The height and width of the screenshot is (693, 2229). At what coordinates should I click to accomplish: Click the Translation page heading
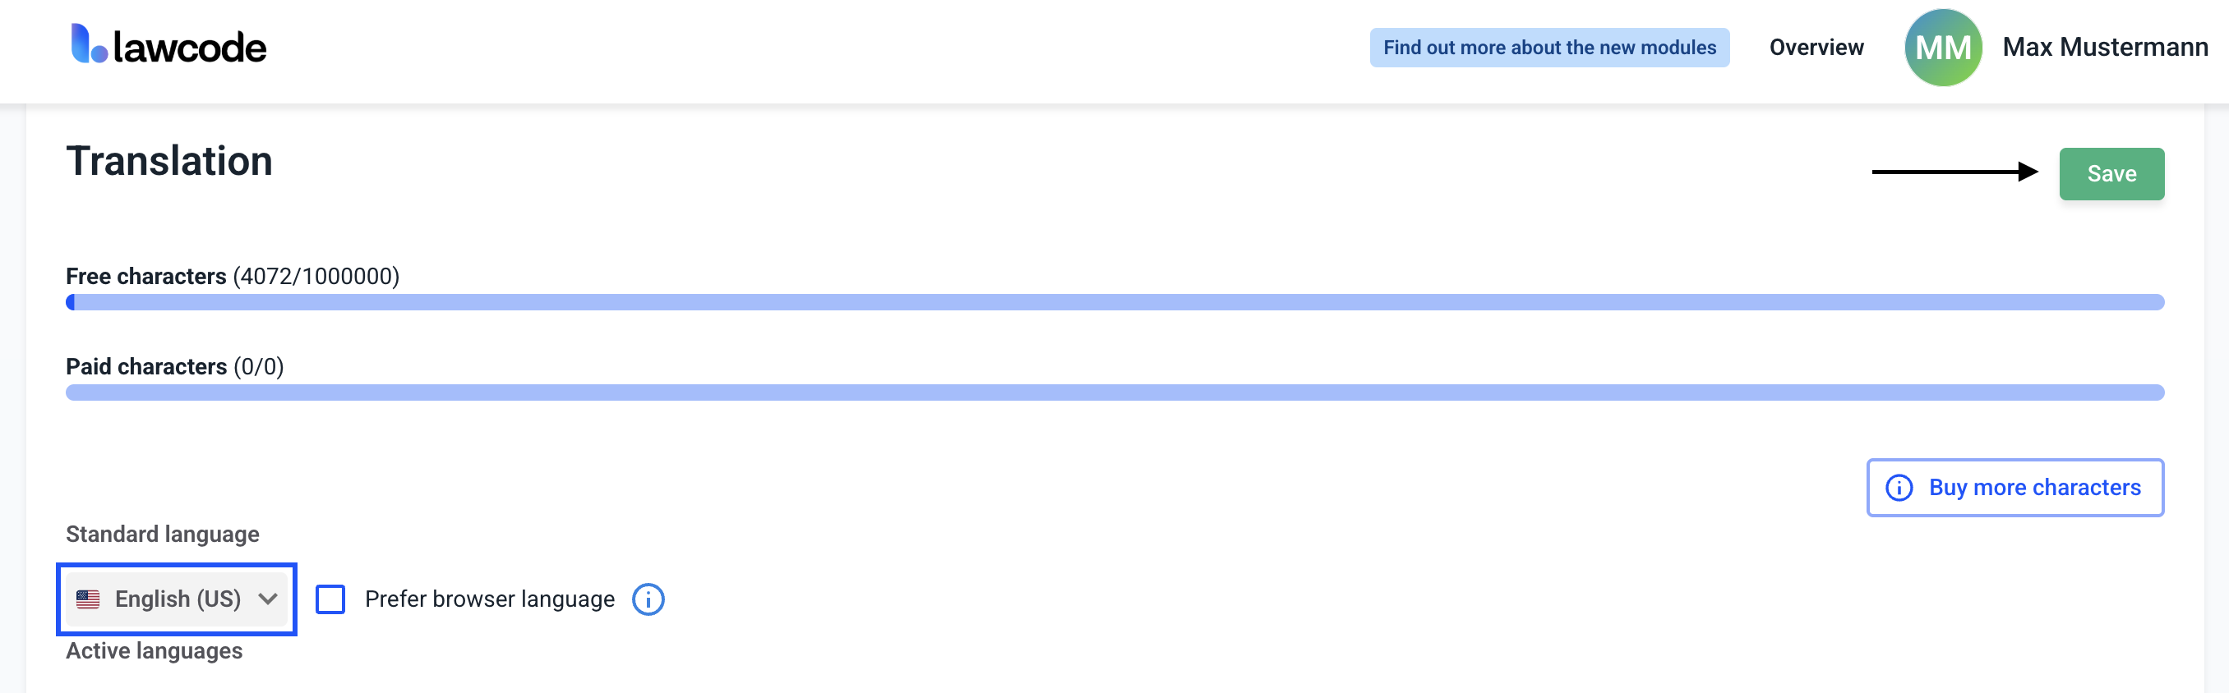pos(169,161)
